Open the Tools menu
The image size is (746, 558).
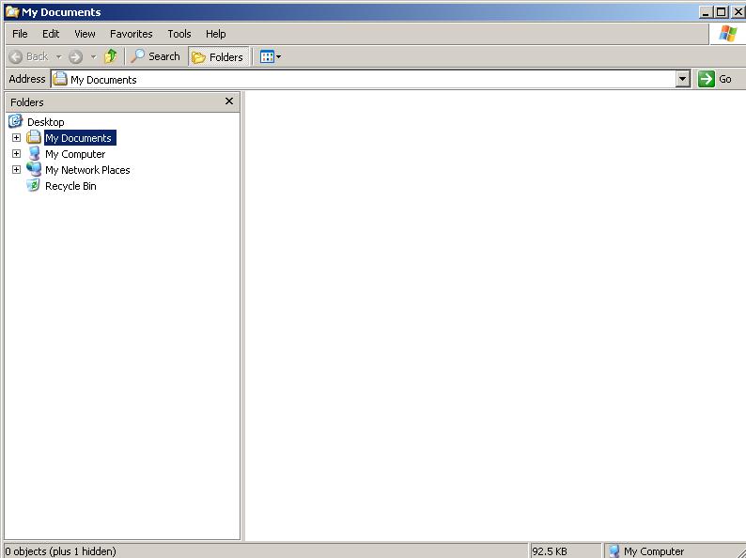pyautogui.click(x=179, y=34)
